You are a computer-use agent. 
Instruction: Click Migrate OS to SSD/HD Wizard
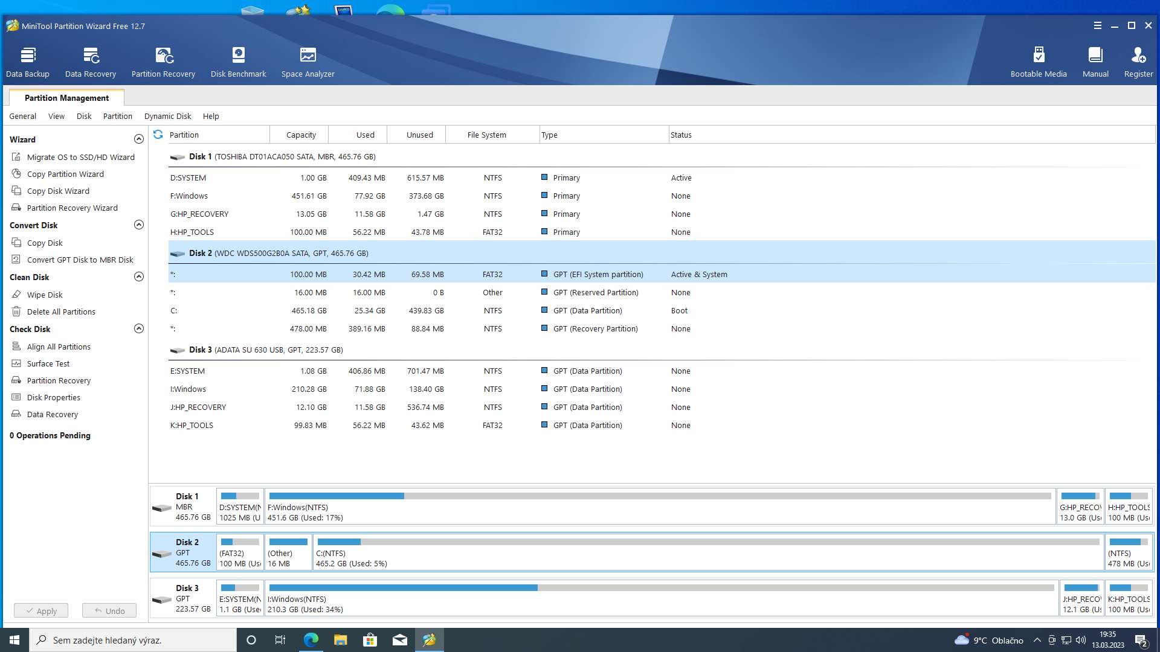80,157
